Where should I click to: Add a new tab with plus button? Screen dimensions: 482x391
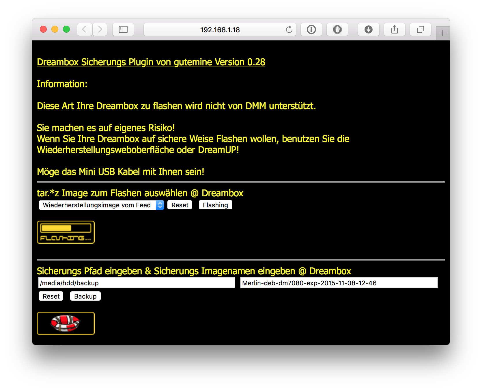[x=443, y=33]
